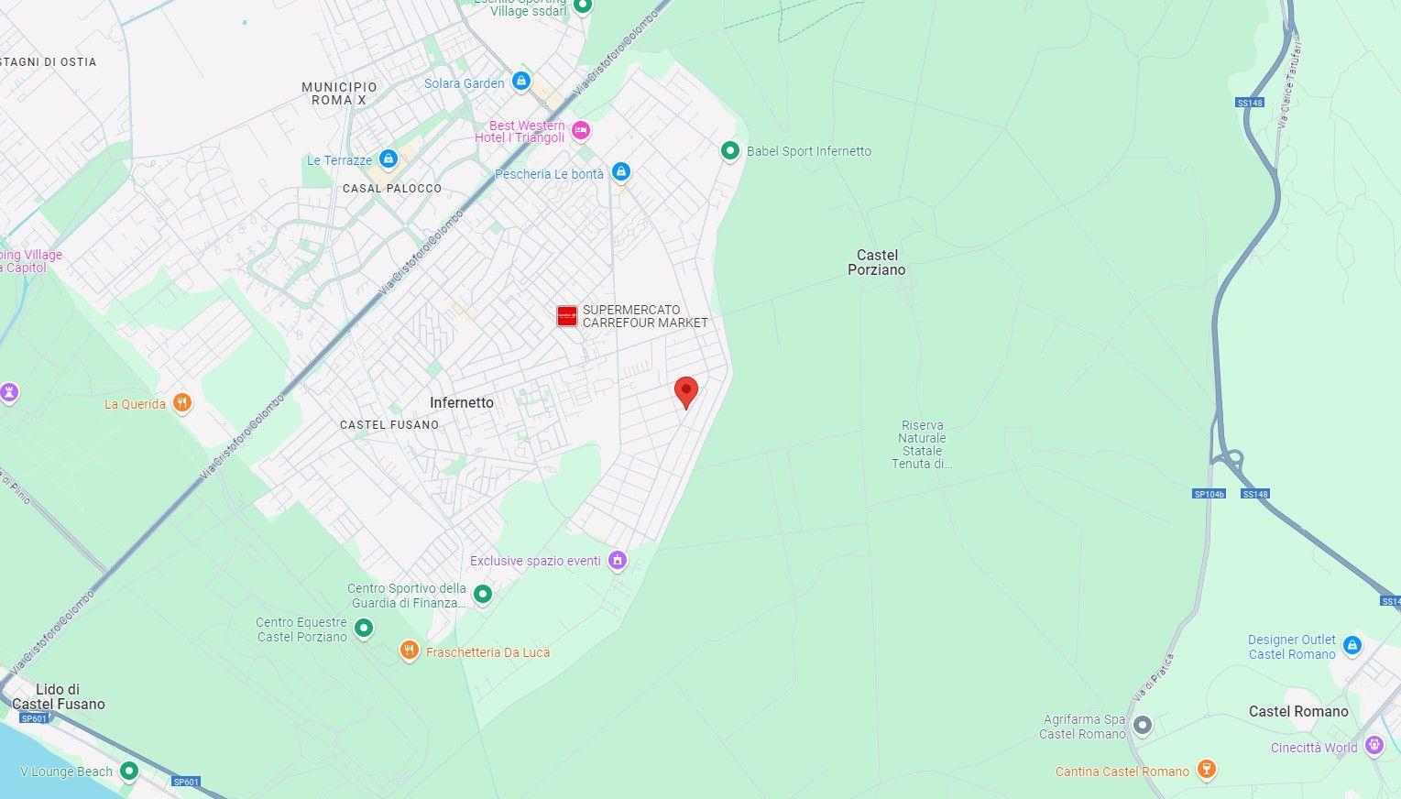This screenshot has height=799, width=1401.
Task: Select the Castel Porziano place label
Action: coord(877,262)
